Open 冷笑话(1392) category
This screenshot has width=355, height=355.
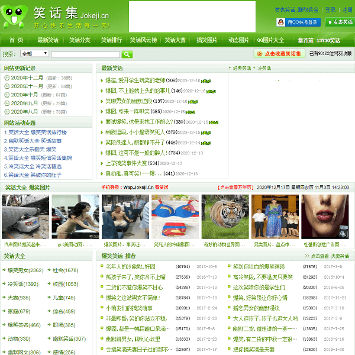[23, 284]
